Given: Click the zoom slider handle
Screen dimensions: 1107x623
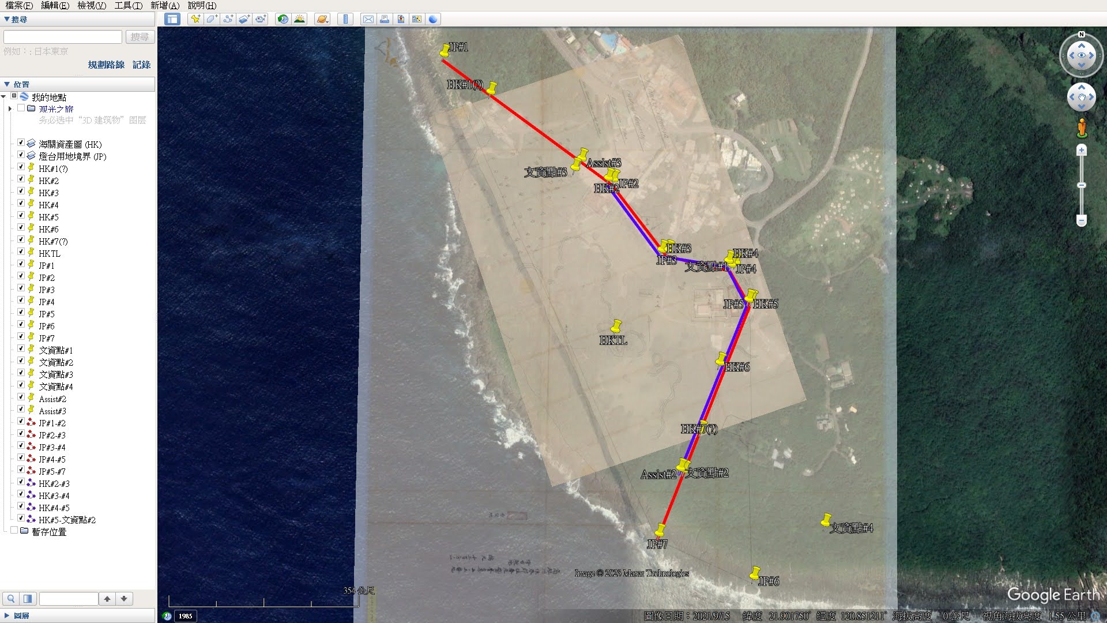Looking at the screenshot, I should 1082,185.
